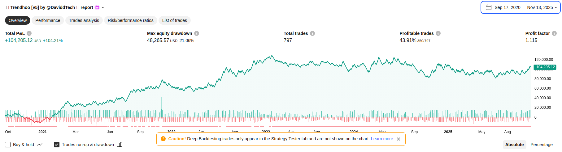Click the Profitable trades info icon

pos(438,33)
